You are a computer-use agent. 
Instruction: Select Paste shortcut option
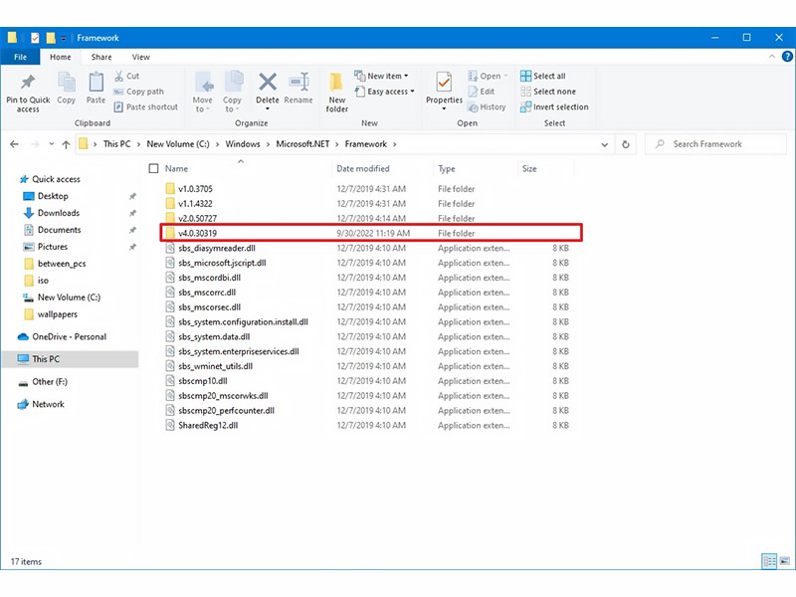tap(146, 107)
